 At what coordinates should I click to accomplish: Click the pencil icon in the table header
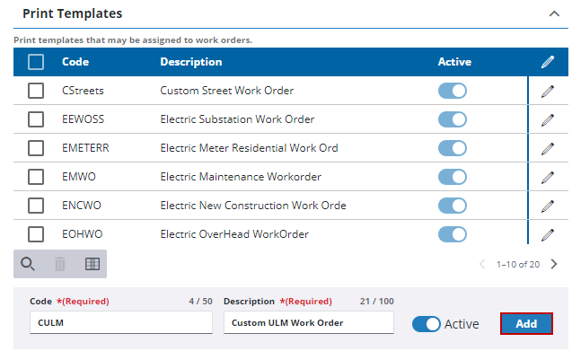(x=548, y=62)
